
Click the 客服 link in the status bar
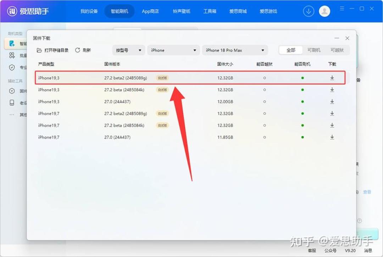(312, 250)
